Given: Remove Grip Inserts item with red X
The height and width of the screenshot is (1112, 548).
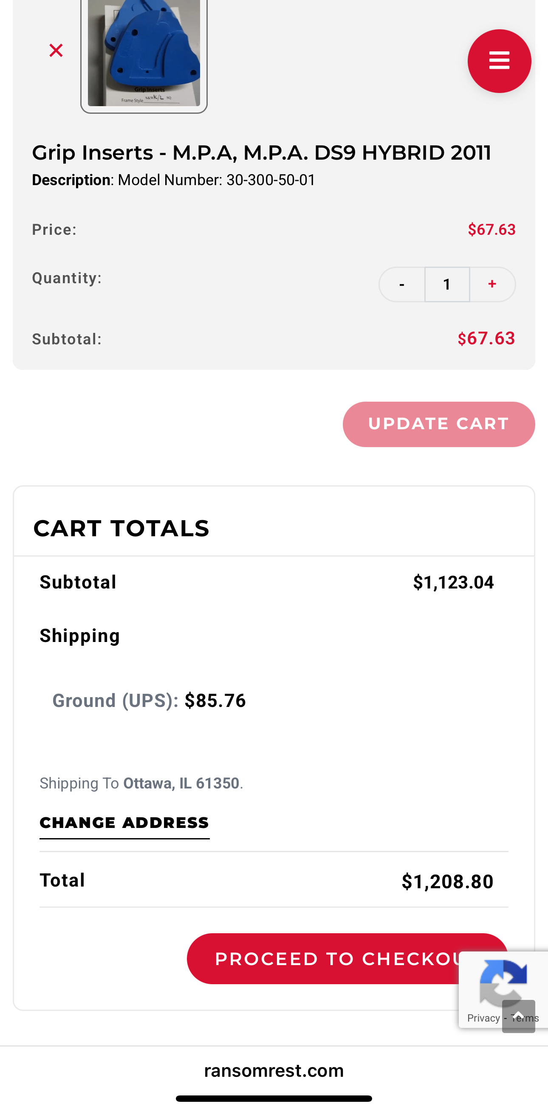Looking at the screenshot, I should [56, 51].
